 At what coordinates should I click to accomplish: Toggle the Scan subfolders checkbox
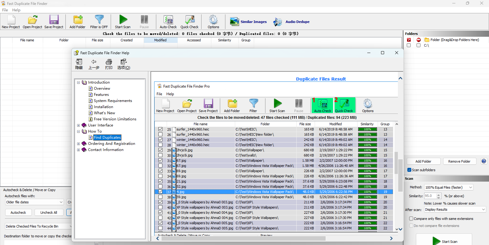(409, 170)
